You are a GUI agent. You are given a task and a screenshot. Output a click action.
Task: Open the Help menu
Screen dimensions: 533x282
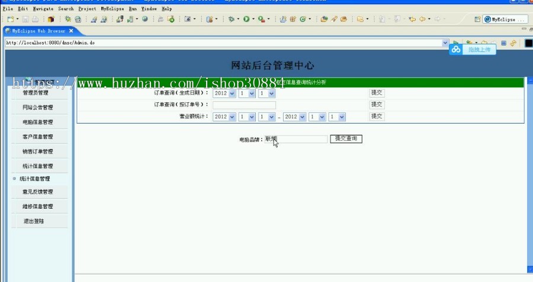coord(166,9)
